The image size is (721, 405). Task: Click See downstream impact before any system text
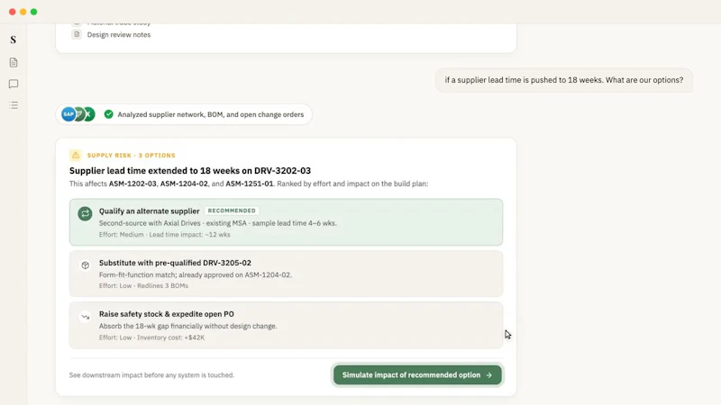coord(151,375)
